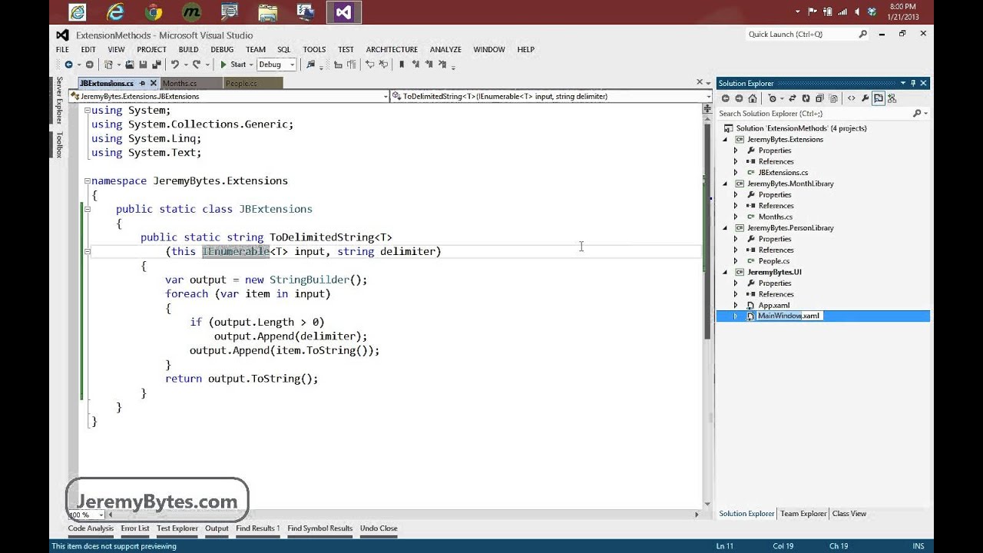This screenshot has height=553, width=983.
Task: Open the FILE menu
Action: click(62, 49)
